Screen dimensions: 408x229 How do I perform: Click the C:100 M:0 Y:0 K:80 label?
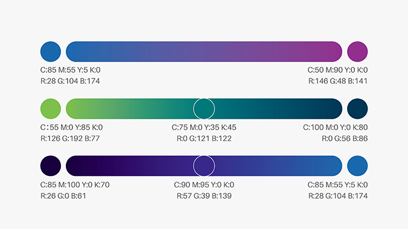click(336, 127)
